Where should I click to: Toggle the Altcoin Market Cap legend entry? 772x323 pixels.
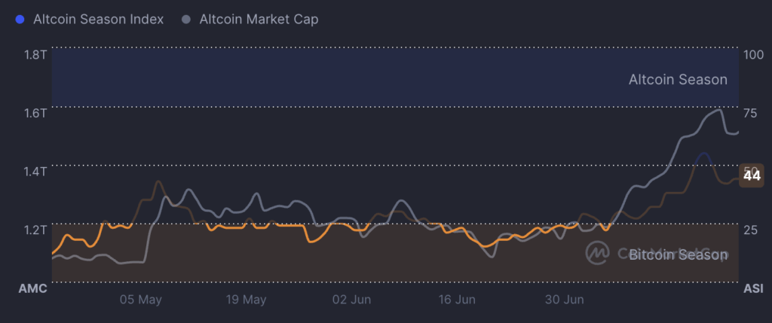point(250,20)
